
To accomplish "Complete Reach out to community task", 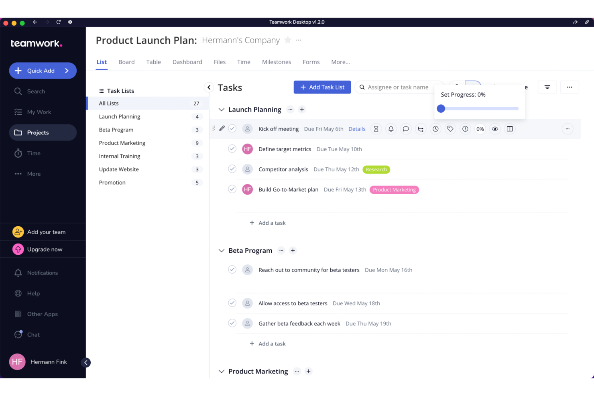I will point(232,270).
